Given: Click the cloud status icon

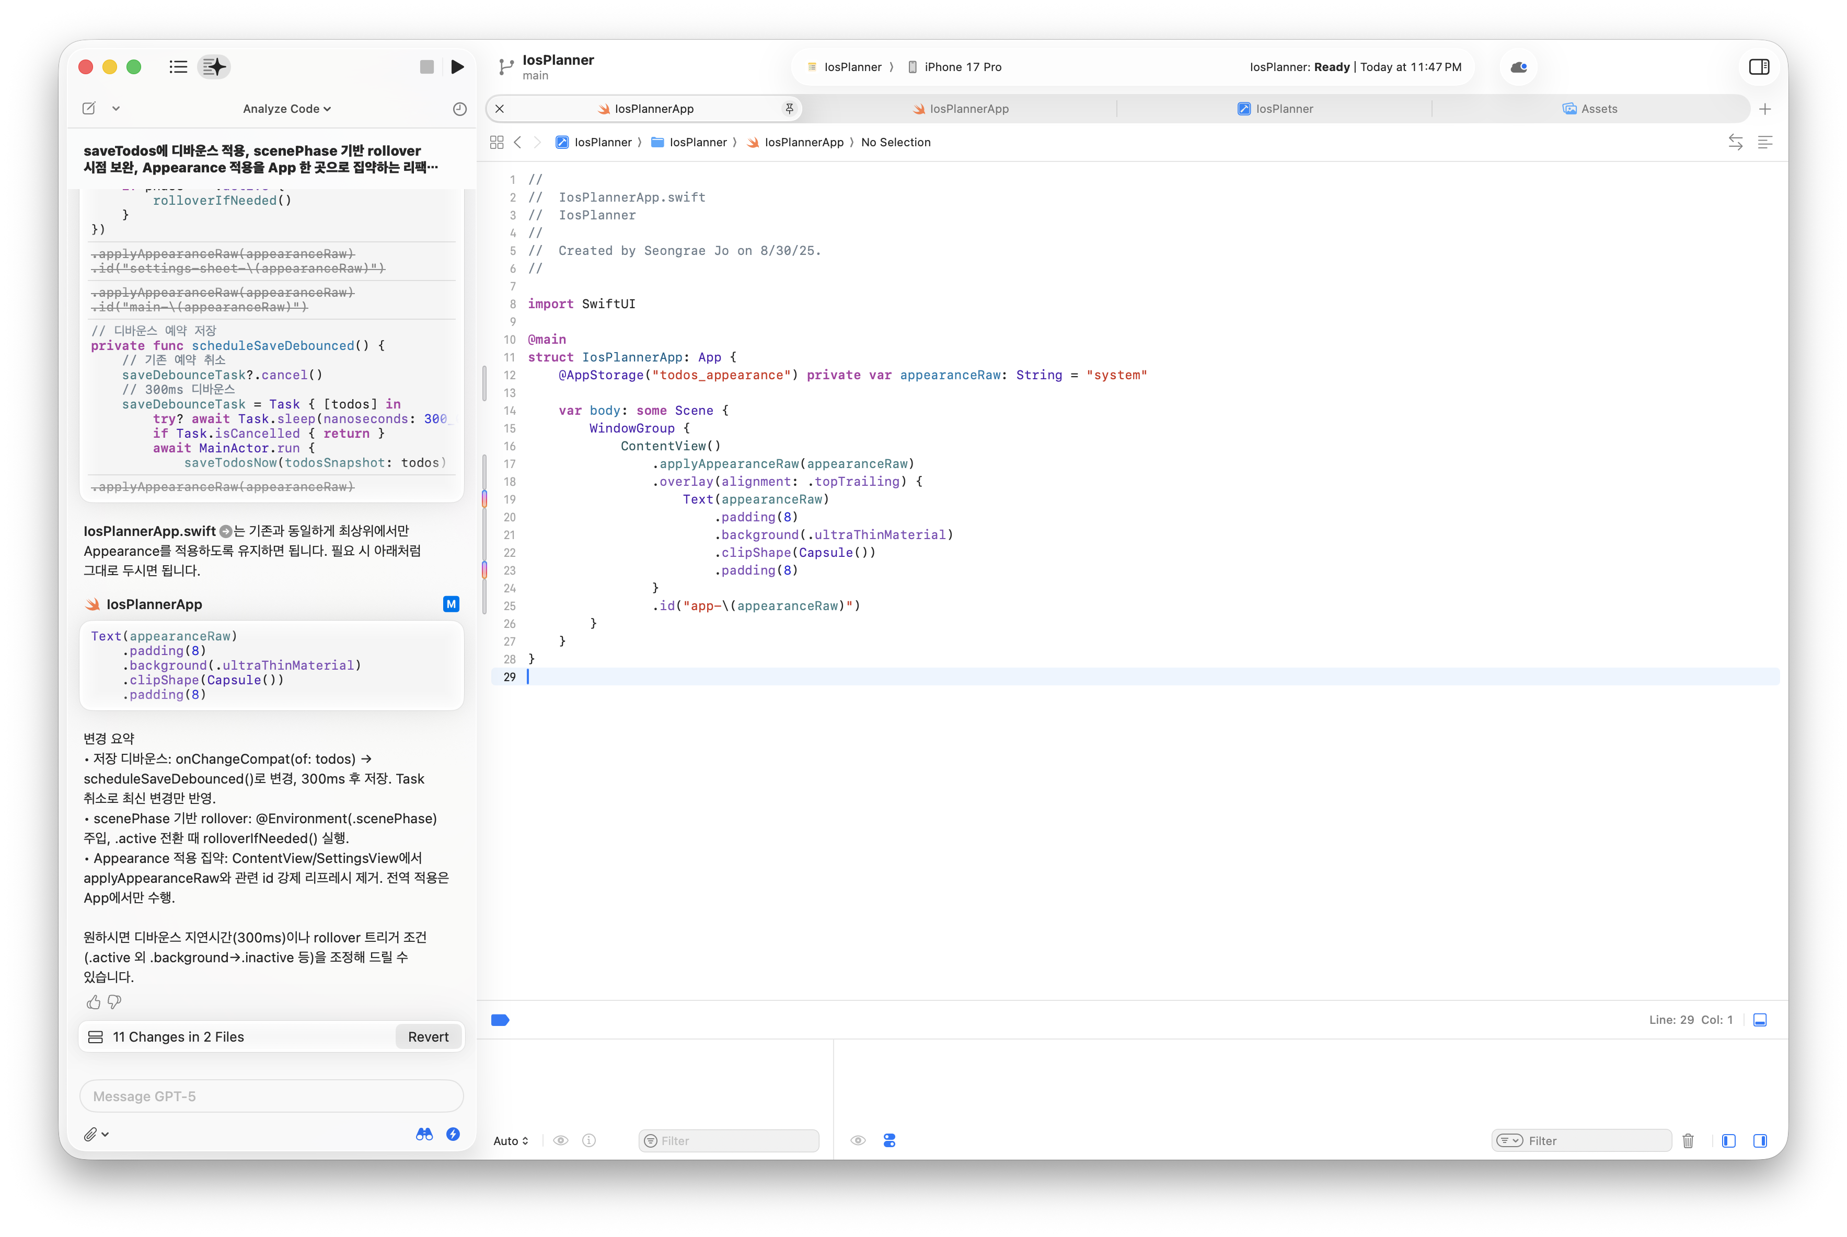Looking at the screenshot, I should click(x=1518, y=67).
